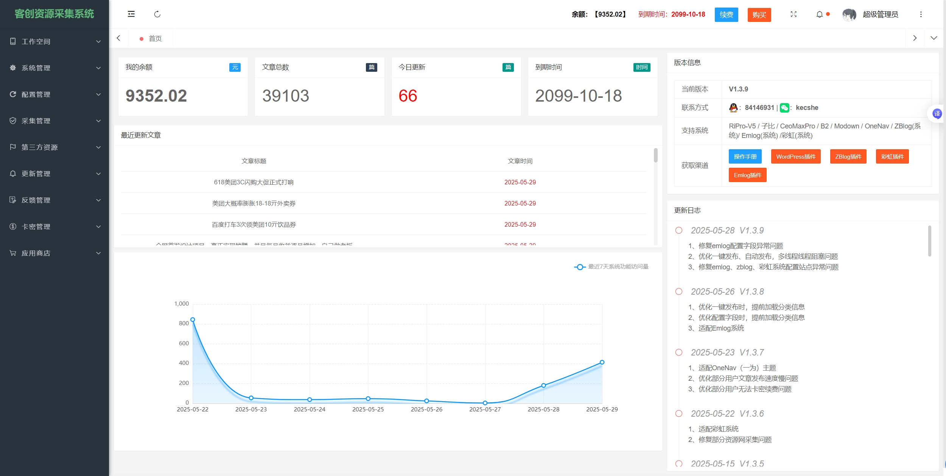The width and height of the screenshot is (946, 476).
Task: Click the 超级管理员 username
Action: 880,14
